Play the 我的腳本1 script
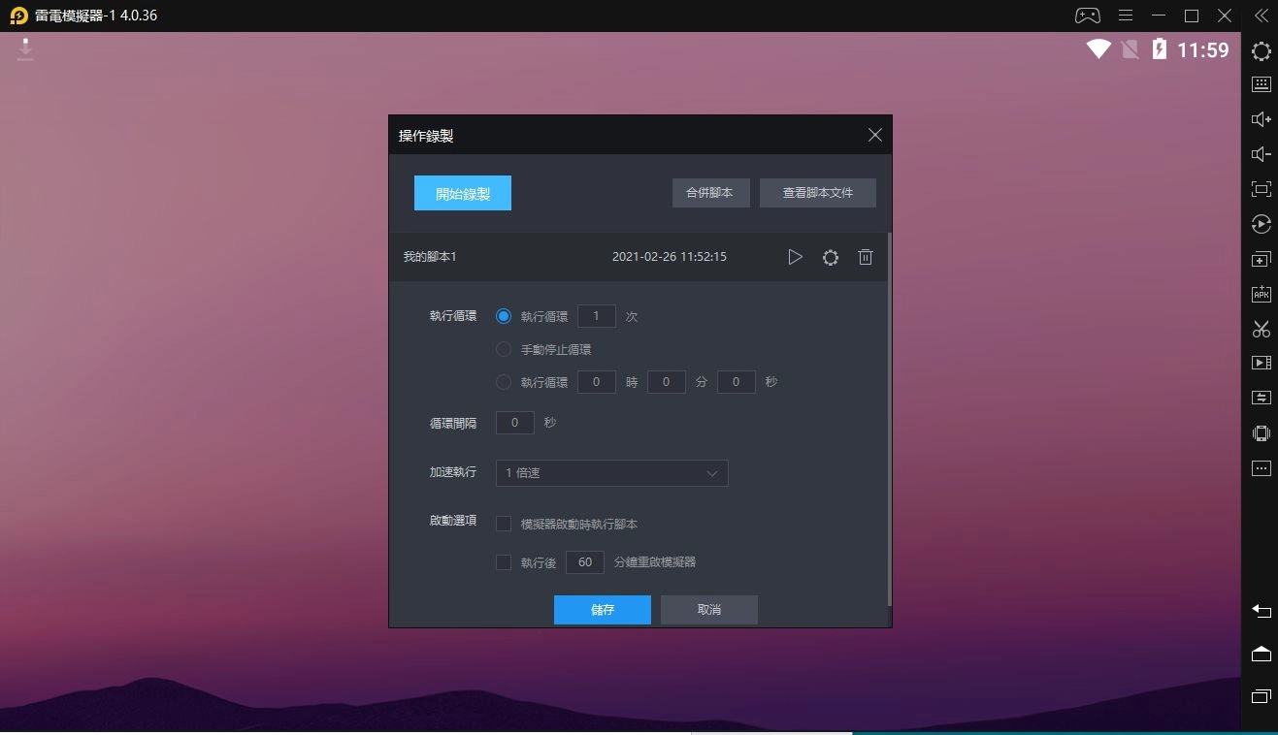The width and height of the screenshot is (1278, 735). pos(795,257)
